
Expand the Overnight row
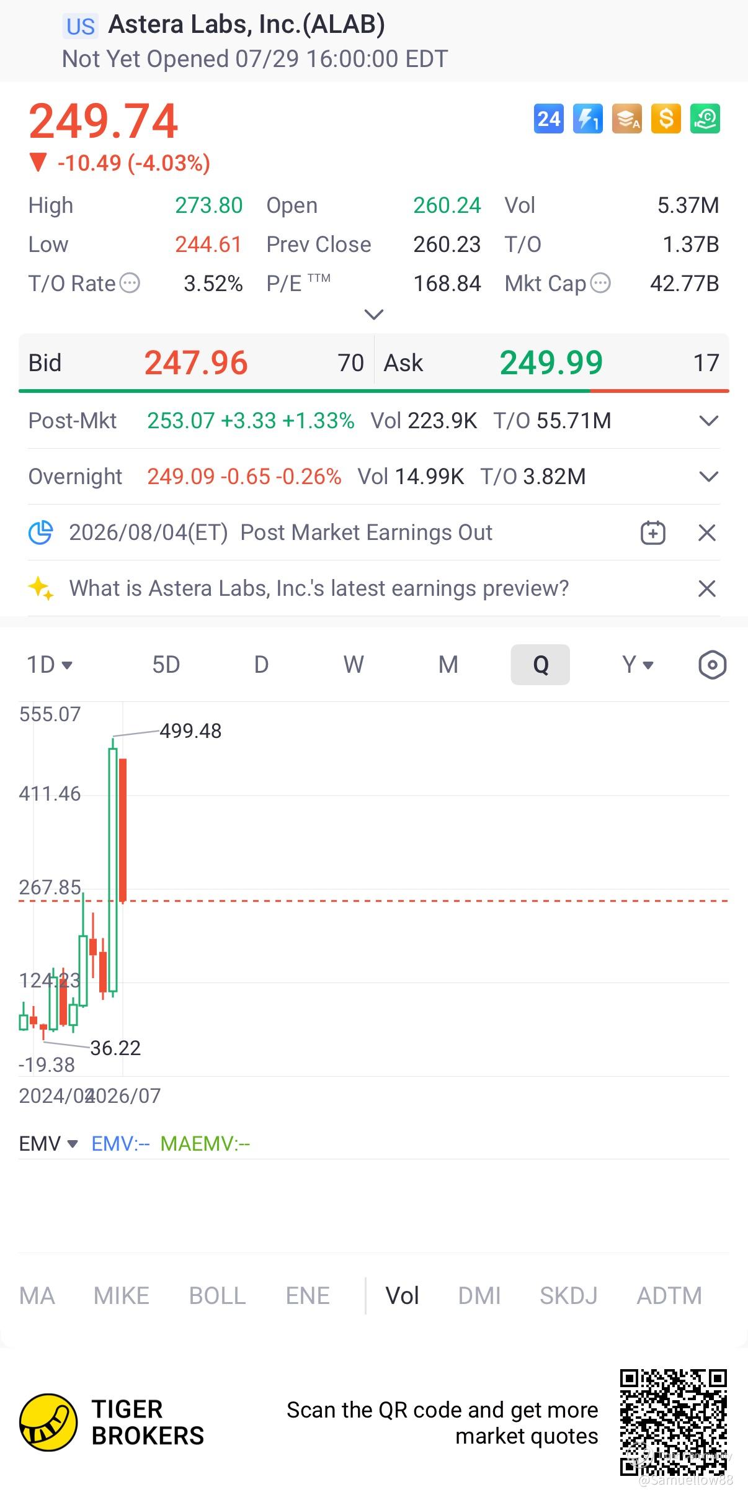(x=708, y=477)
